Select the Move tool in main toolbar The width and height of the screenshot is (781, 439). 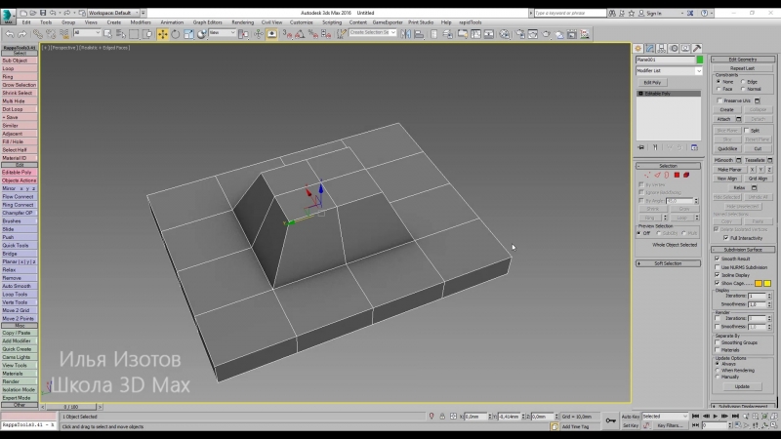162,33
